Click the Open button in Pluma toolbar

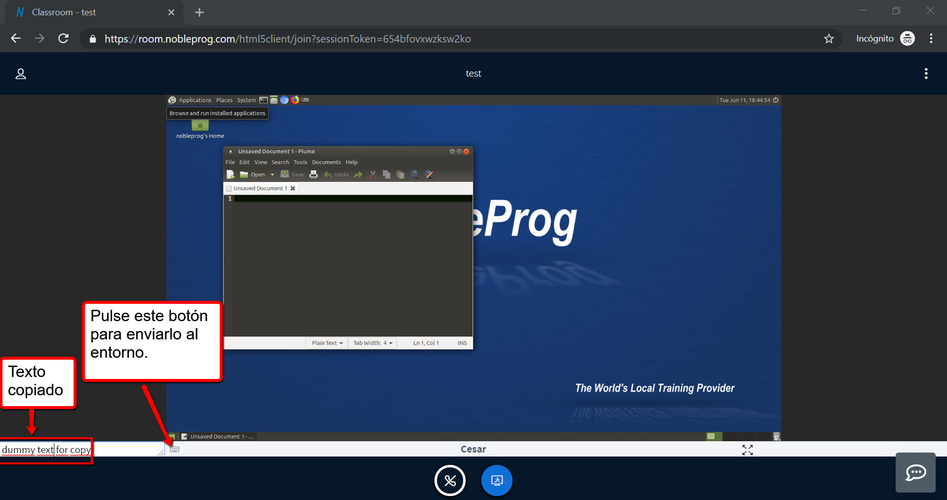(253, 174)
